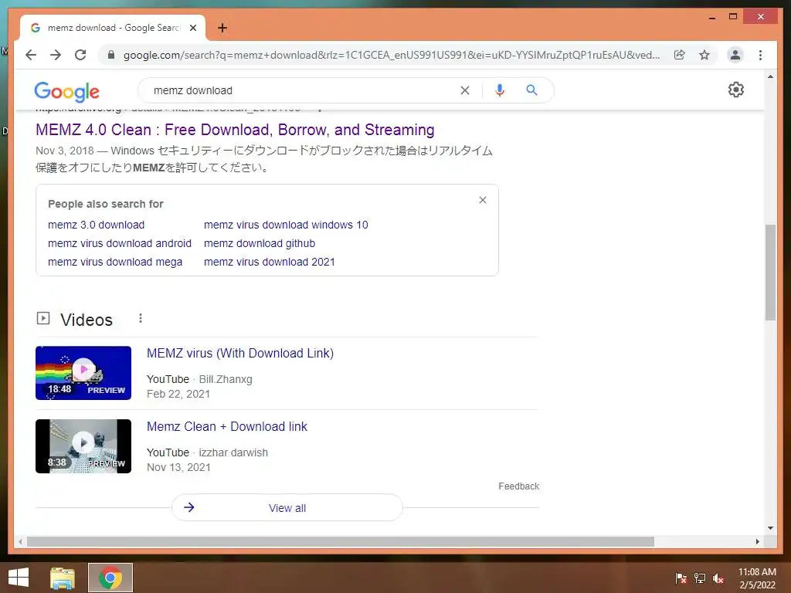The height and width of the screenshot is (593, 791).
Task: Bookmark this page with the star icon
Action: pos(704,55)
